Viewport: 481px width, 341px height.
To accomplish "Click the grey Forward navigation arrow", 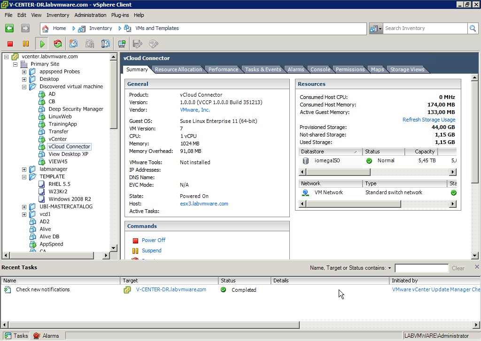I will [x=25, y=28].
